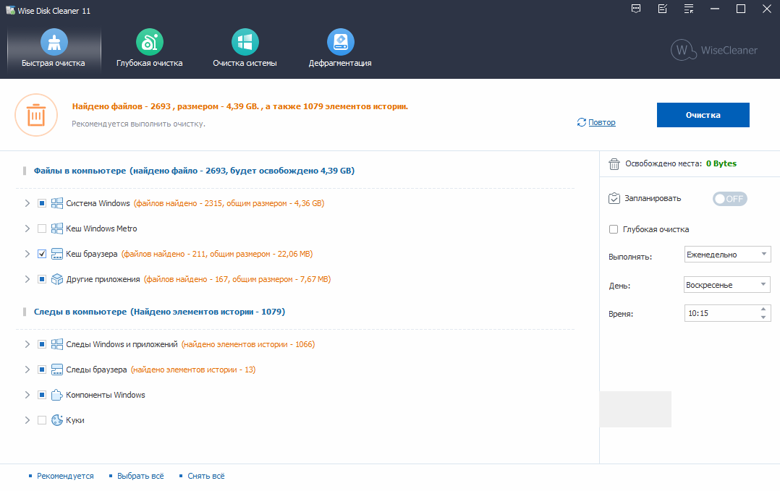Expand the Компоненты Windows row
Screen dimensions: 780x491
[27, 395]
